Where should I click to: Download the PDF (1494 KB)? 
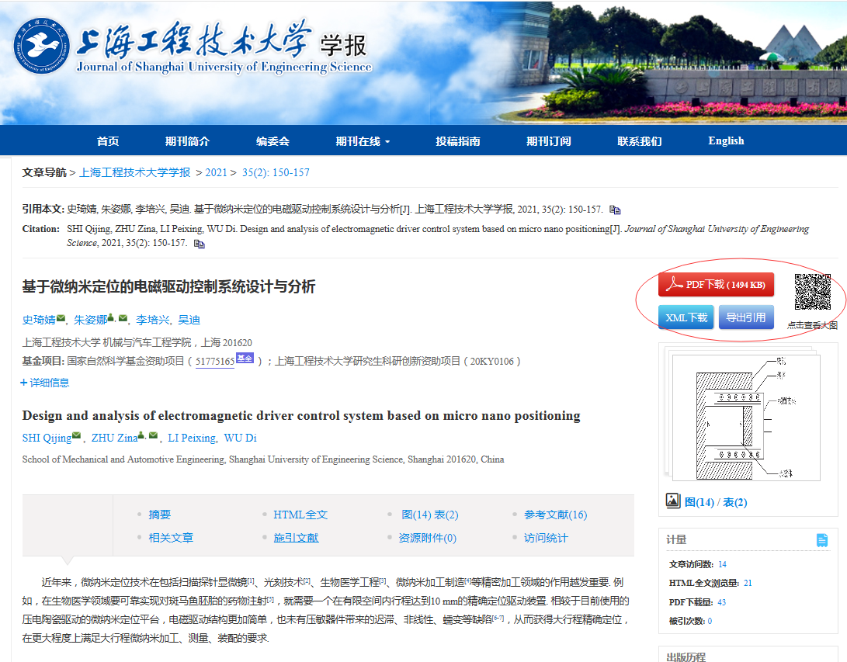[x=716, y=285]
